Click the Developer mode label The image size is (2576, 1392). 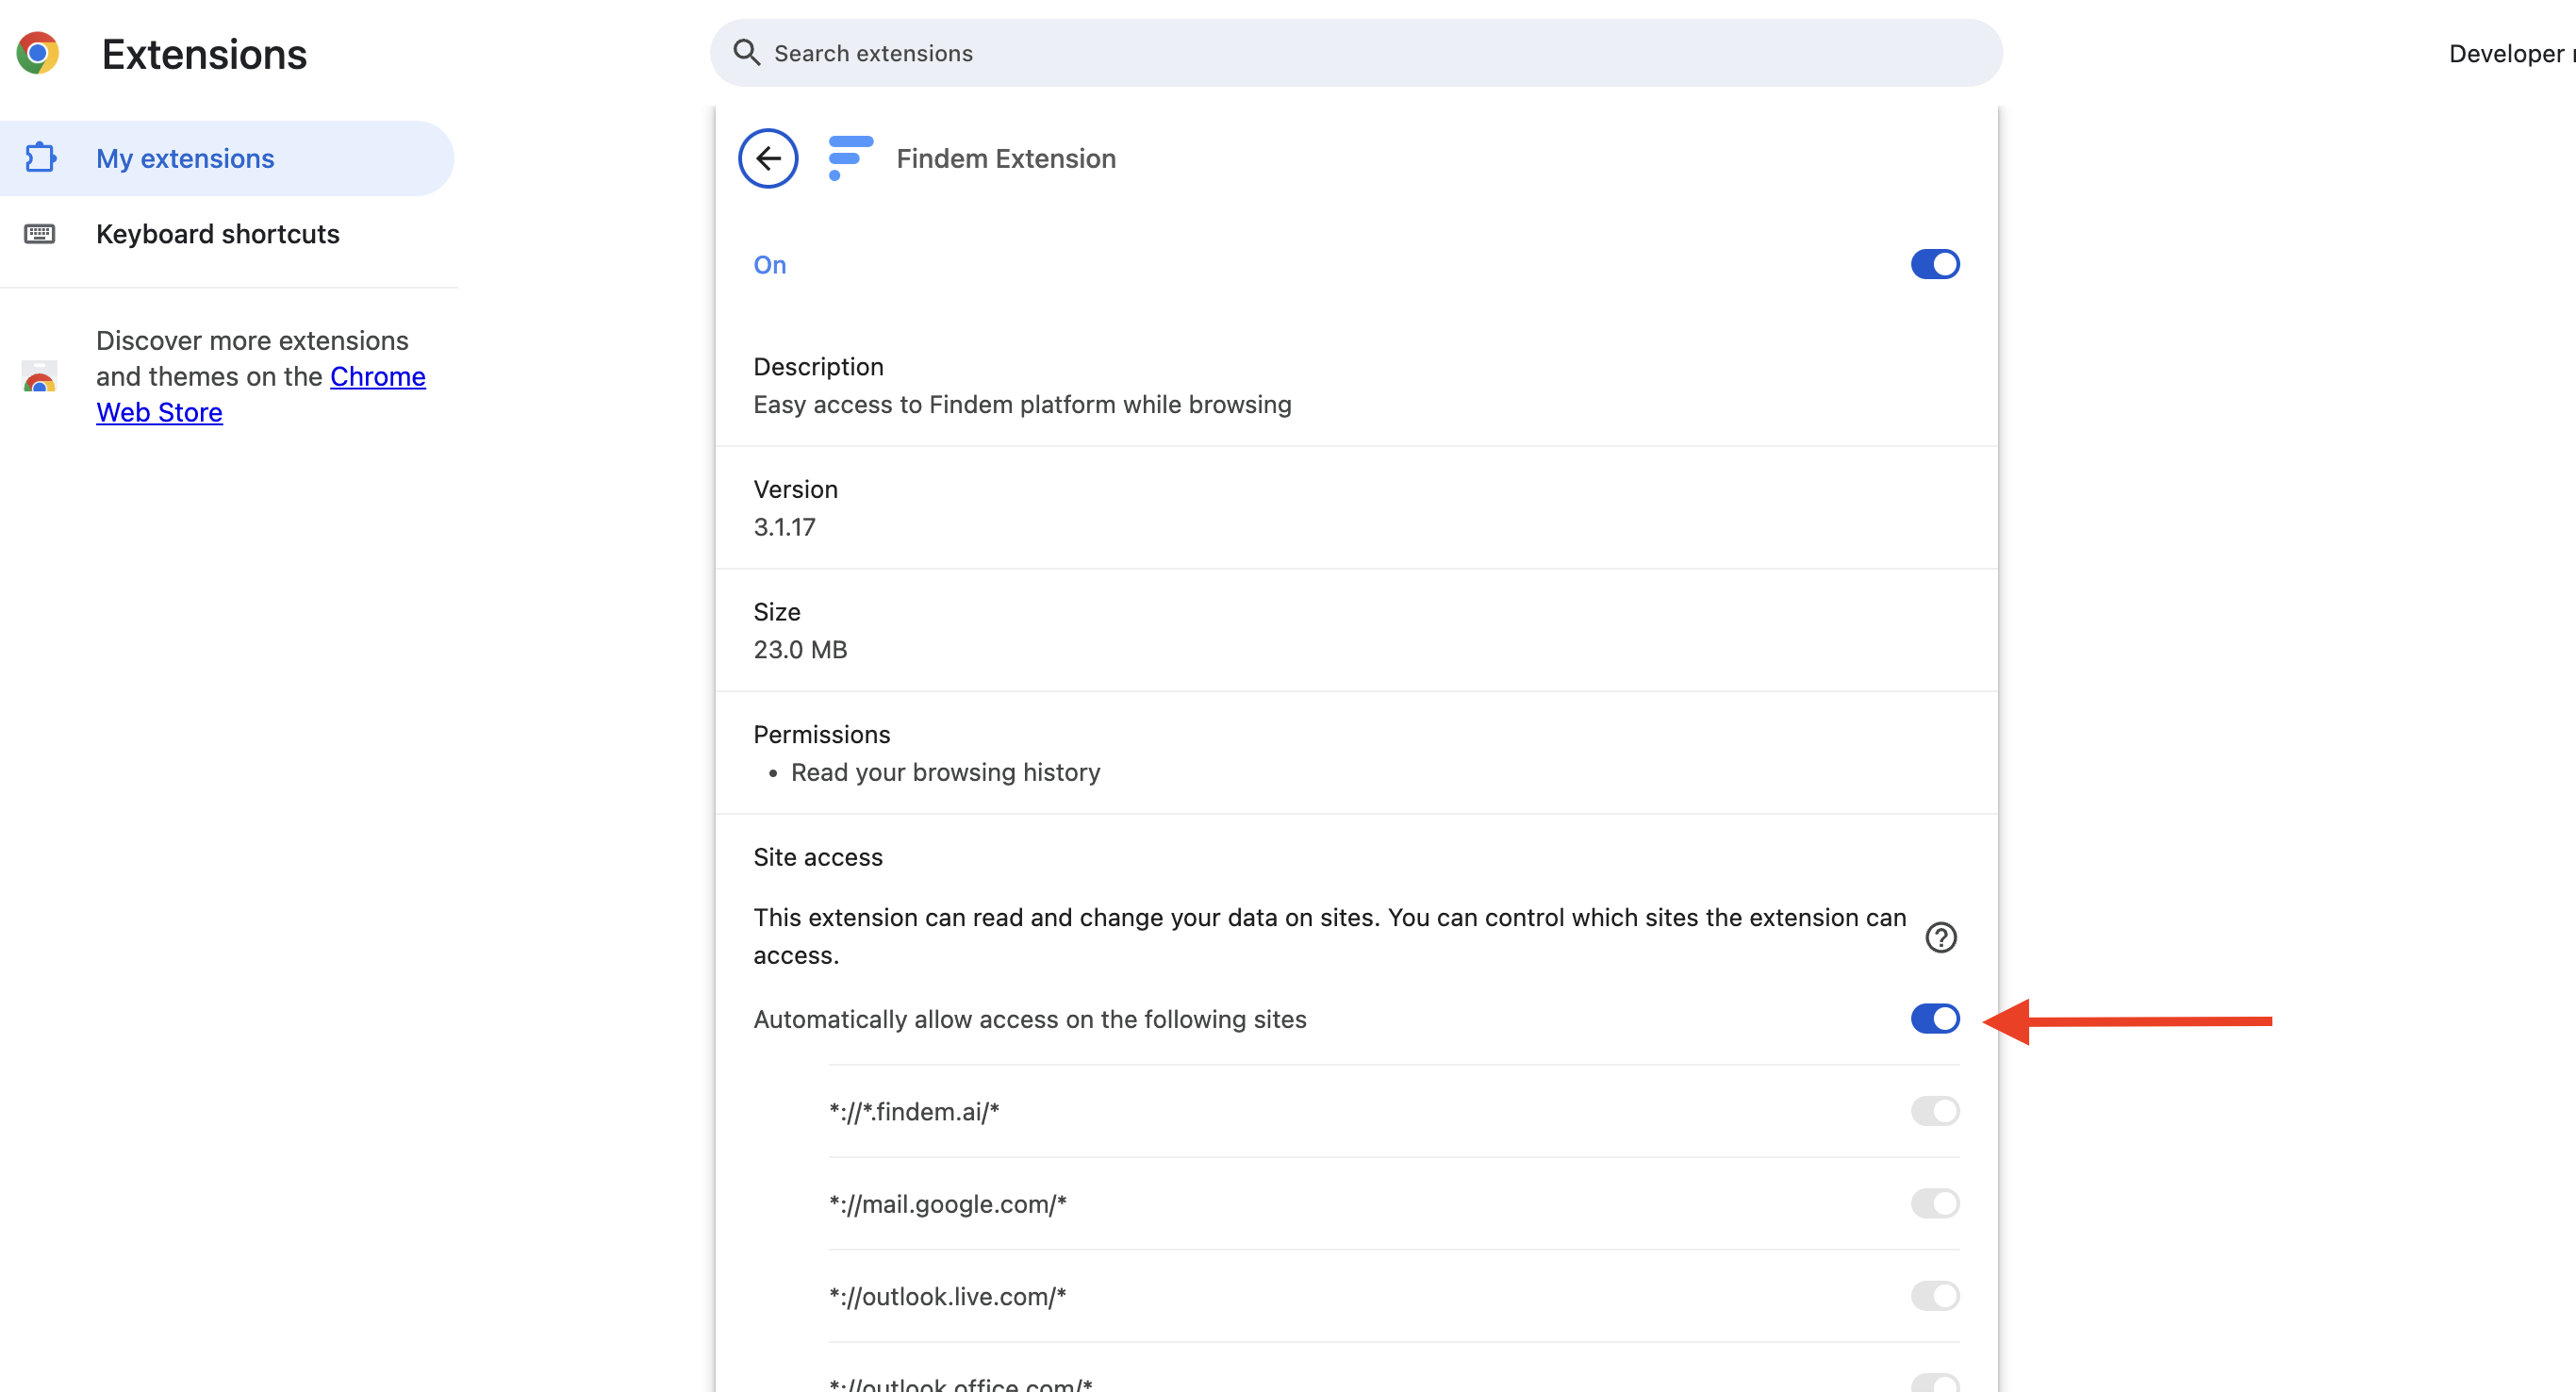(2512, 53)
